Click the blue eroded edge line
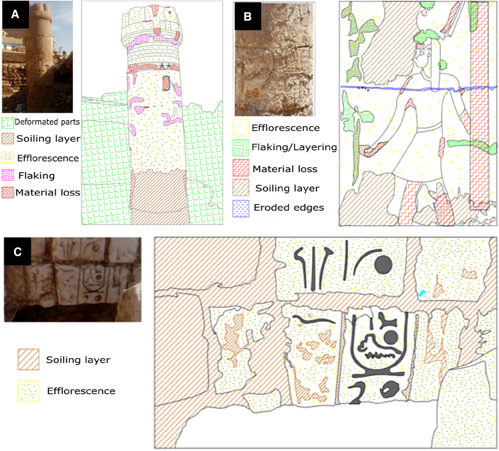 coord(419,88)
